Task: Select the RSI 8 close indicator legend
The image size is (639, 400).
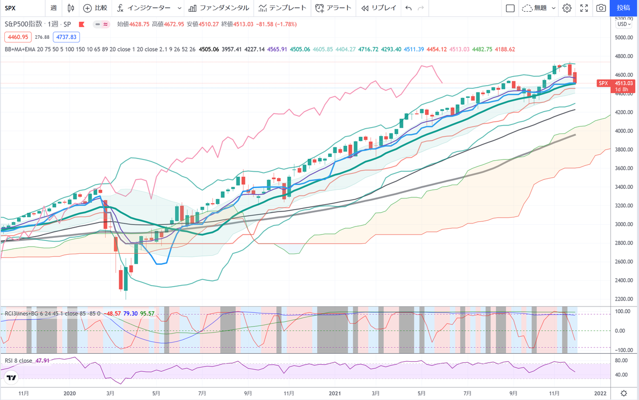Action: 19,361
